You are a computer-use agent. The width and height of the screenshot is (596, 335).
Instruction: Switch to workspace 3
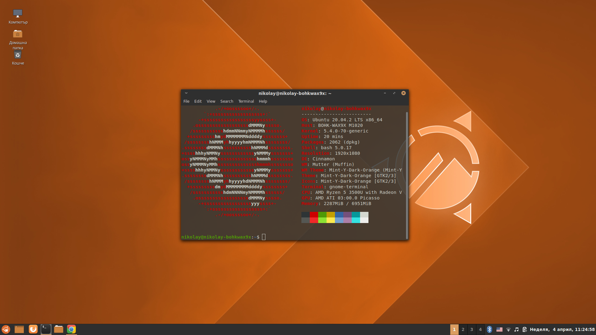click(472, 329)
